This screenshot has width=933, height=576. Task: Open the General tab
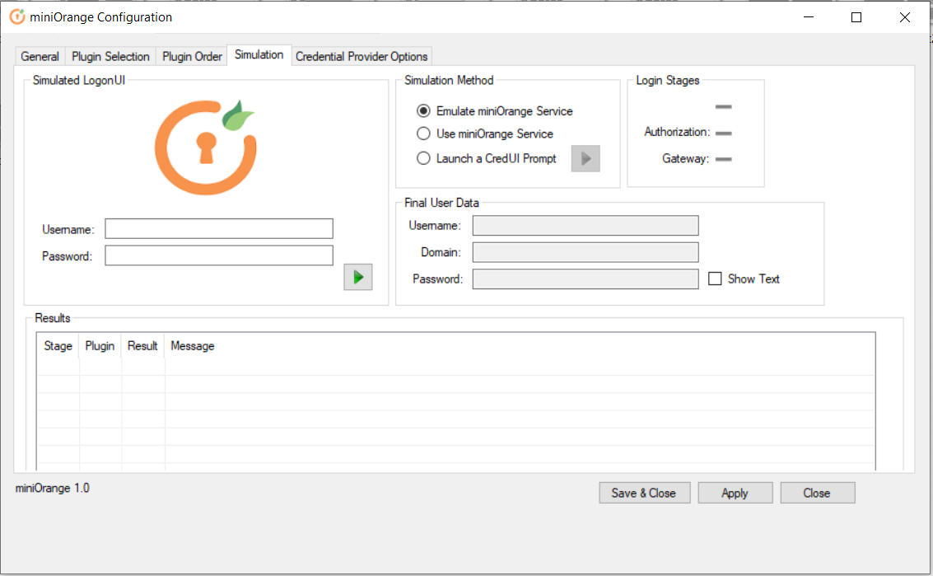40,57
